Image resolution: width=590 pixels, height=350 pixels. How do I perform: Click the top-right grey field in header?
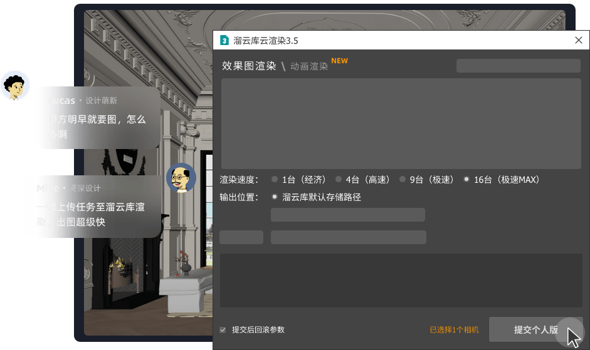pyautogui.click(x=518, y=66)
